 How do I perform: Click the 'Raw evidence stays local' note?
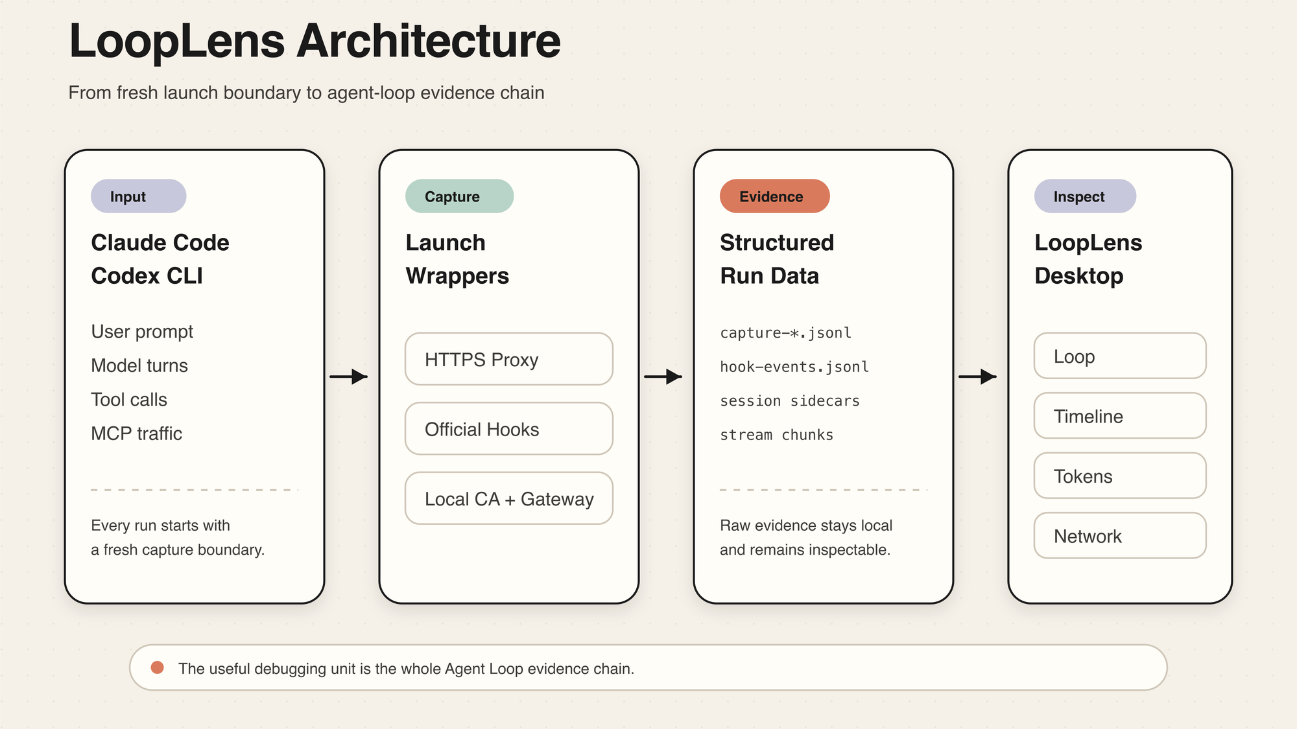(806, 537)
